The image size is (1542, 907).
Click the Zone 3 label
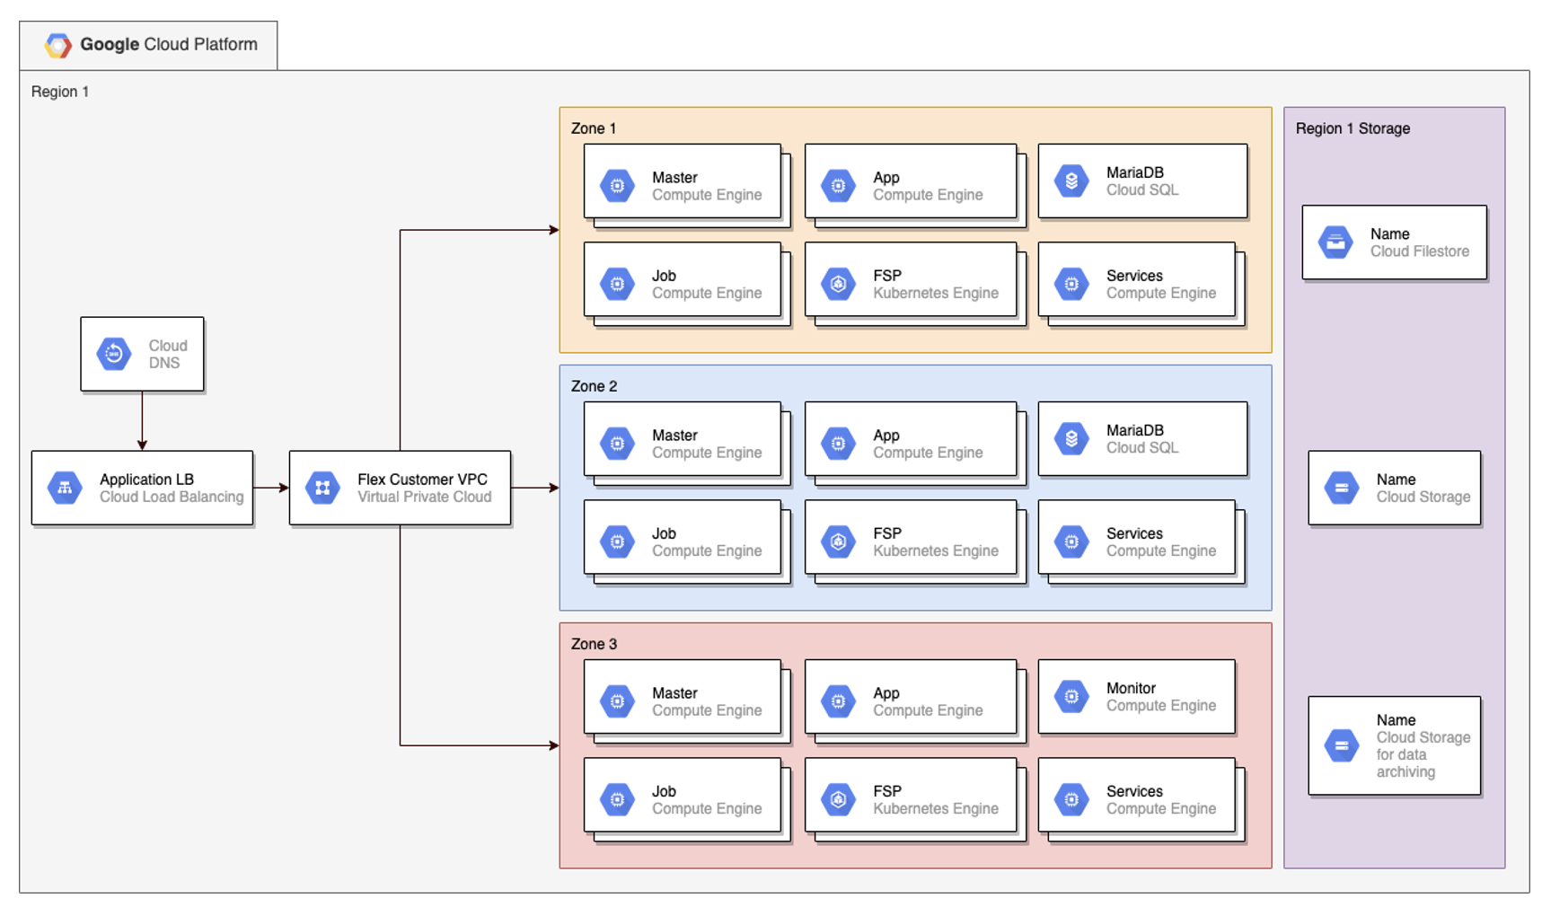pos(594,644)
